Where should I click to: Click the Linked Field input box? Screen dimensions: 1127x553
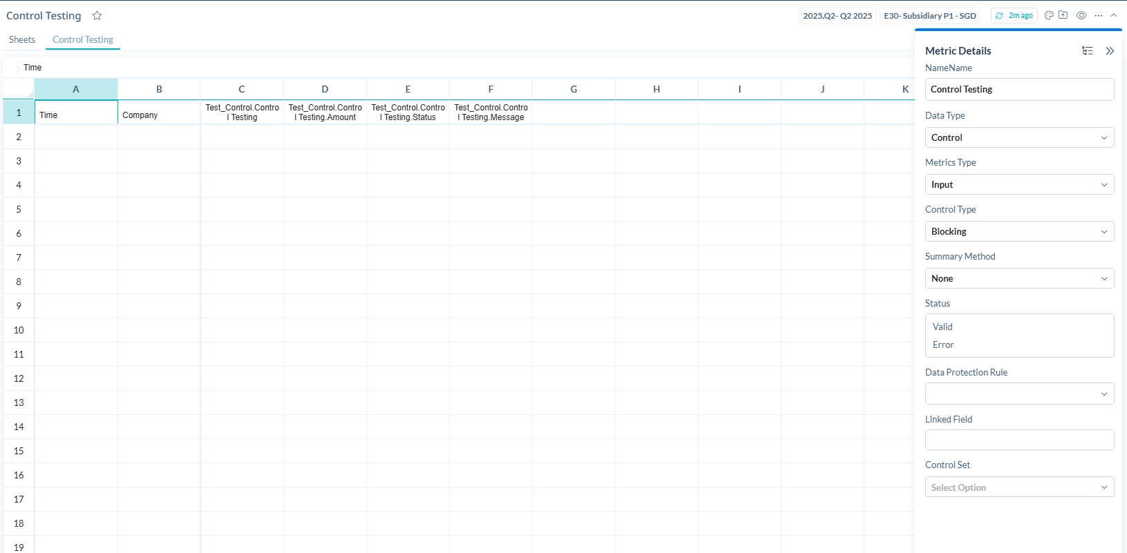(1019, 440)
